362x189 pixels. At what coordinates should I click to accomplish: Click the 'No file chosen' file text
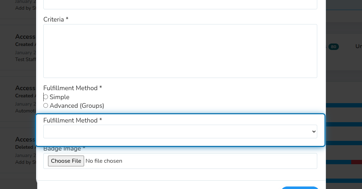[104, 161]
